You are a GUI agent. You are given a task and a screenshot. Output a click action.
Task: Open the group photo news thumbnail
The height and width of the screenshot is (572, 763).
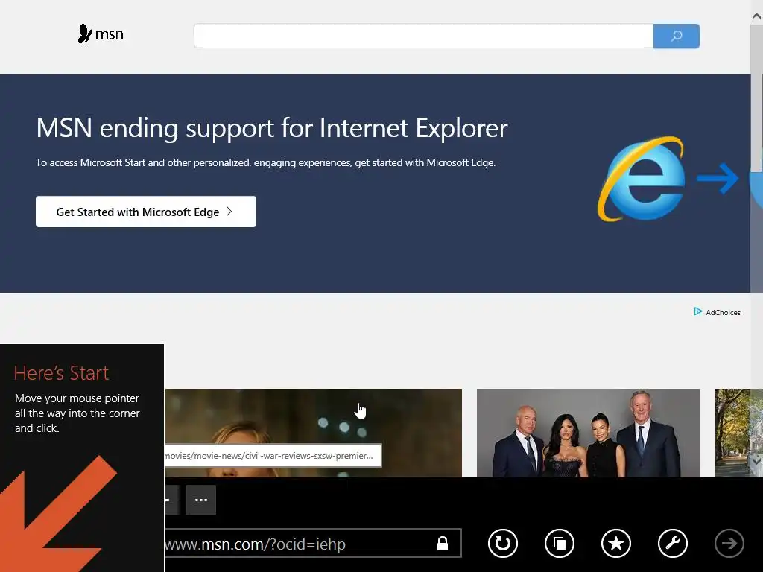[x=589, y=433]
